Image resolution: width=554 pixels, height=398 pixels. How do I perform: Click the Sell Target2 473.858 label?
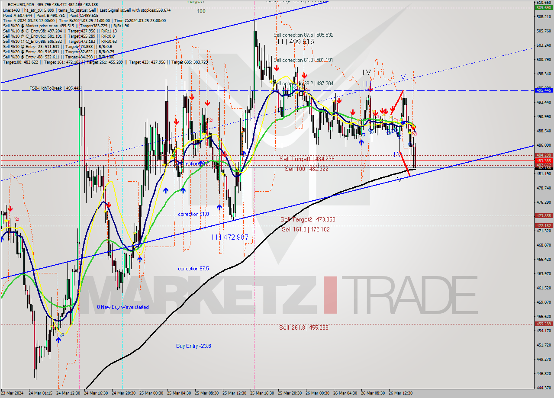[308, 220]
